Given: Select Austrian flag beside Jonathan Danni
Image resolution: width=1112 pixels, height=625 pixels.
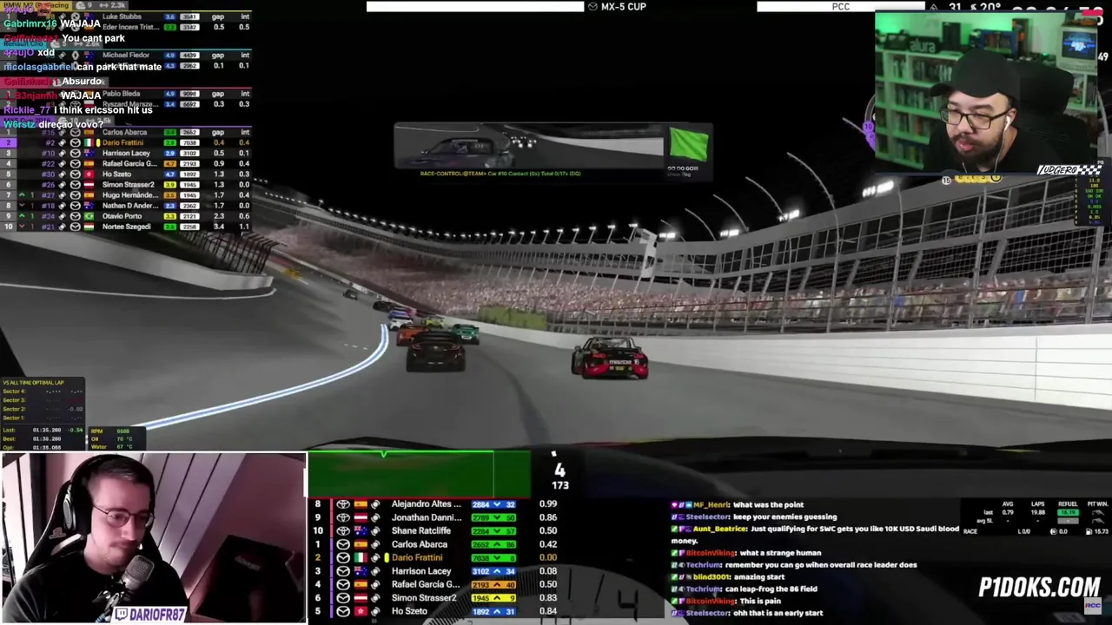Looking at the screenshot, I should (x=360, y=517).
